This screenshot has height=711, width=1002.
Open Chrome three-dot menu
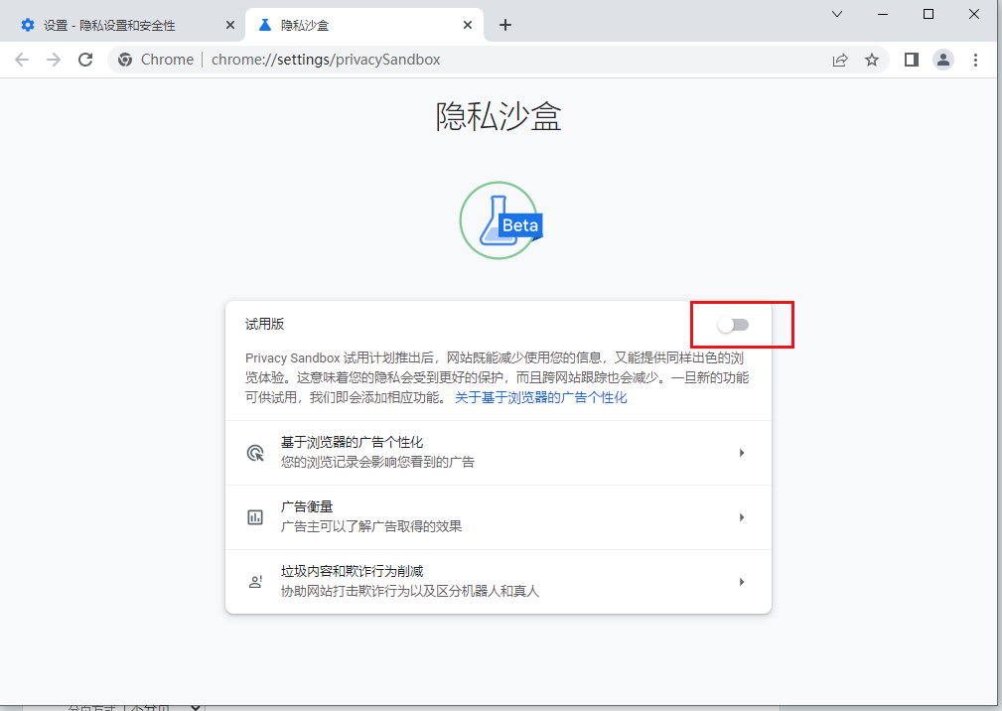[x=975, y=60]
